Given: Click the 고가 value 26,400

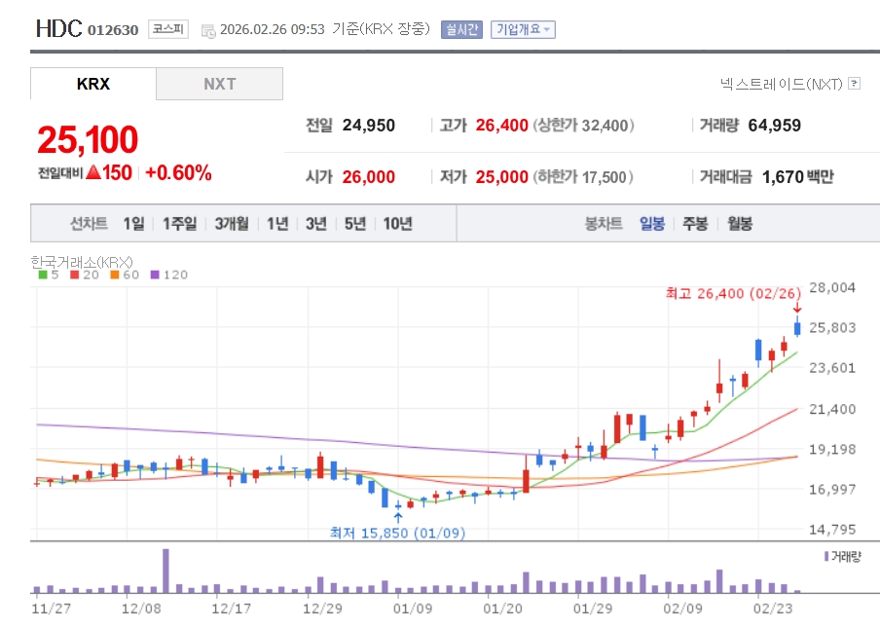Looking at the screenshot, I should [x=501, y=126].
